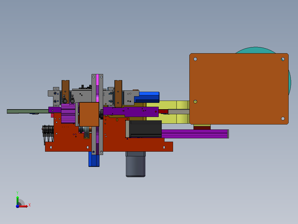Click the X label of the coordinate triad
This screenshot has height=224, width=298.
(30, 205)
